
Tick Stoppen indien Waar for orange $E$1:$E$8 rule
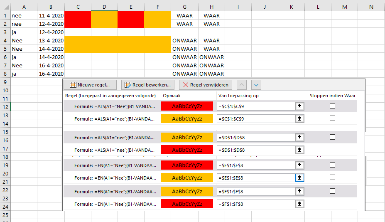(332, 178)
